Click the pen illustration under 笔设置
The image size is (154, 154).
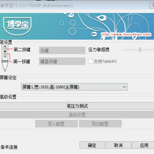pyautogui.click(x=5, y=57)
